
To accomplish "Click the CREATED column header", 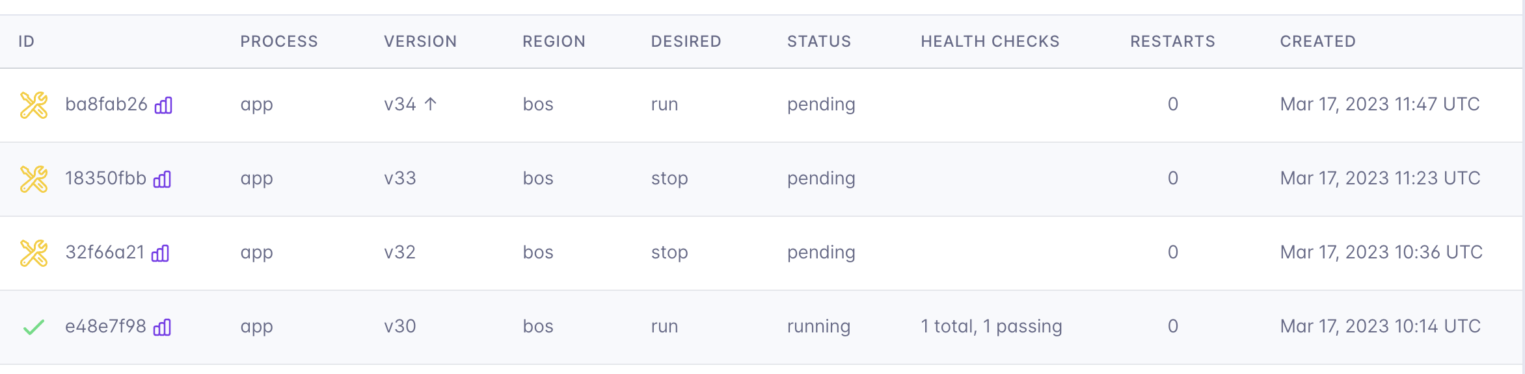I will point(1318,42).
